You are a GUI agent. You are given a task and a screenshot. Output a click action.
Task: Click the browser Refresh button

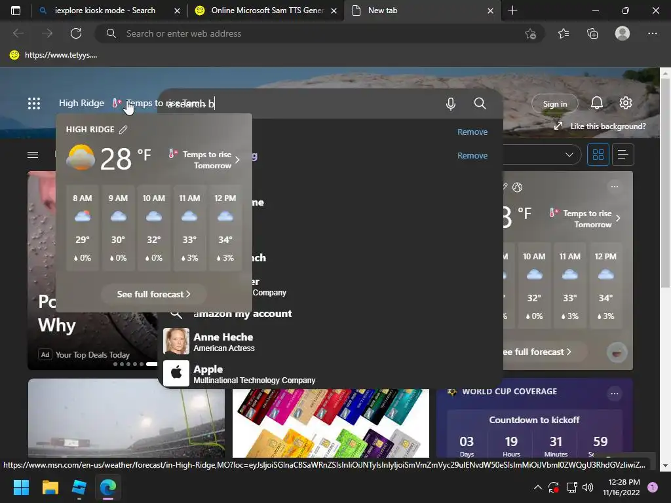76,33
